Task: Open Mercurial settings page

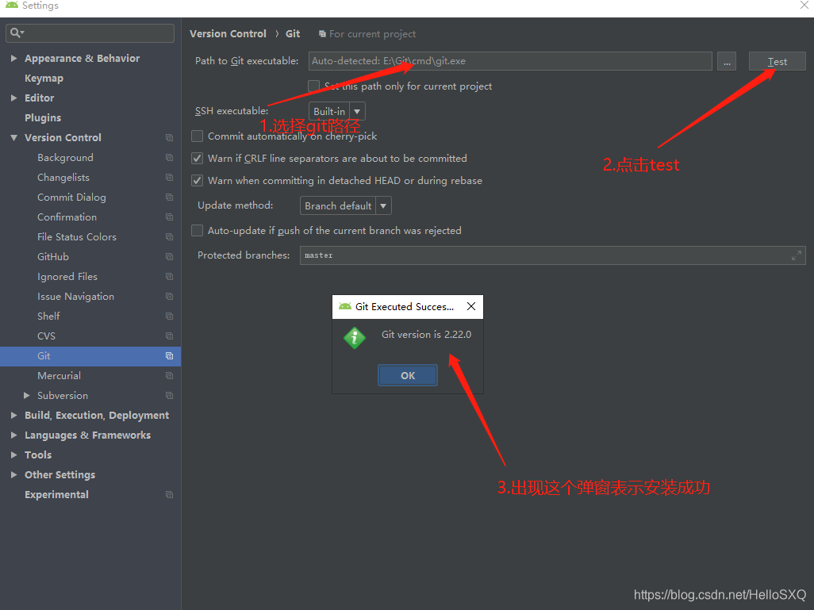Action: [x=60, y=375]
